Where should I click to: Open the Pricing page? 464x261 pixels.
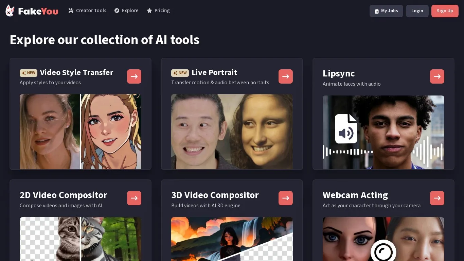coord(162,11)
